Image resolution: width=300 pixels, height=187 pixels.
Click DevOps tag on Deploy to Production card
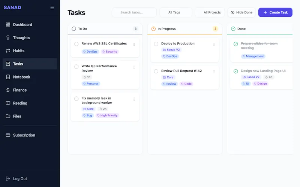(170, 56)
